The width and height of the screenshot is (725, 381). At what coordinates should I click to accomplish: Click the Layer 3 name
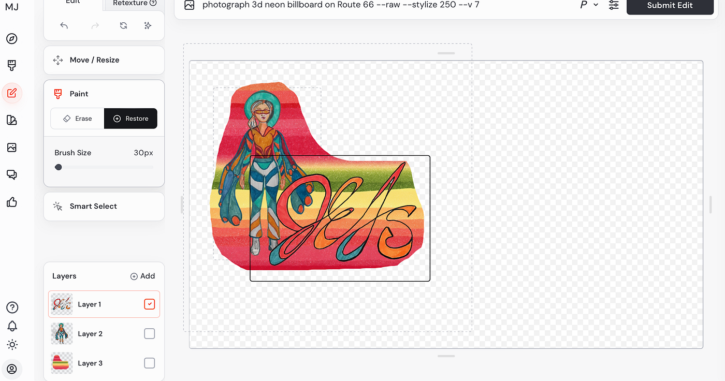(90, 363)
